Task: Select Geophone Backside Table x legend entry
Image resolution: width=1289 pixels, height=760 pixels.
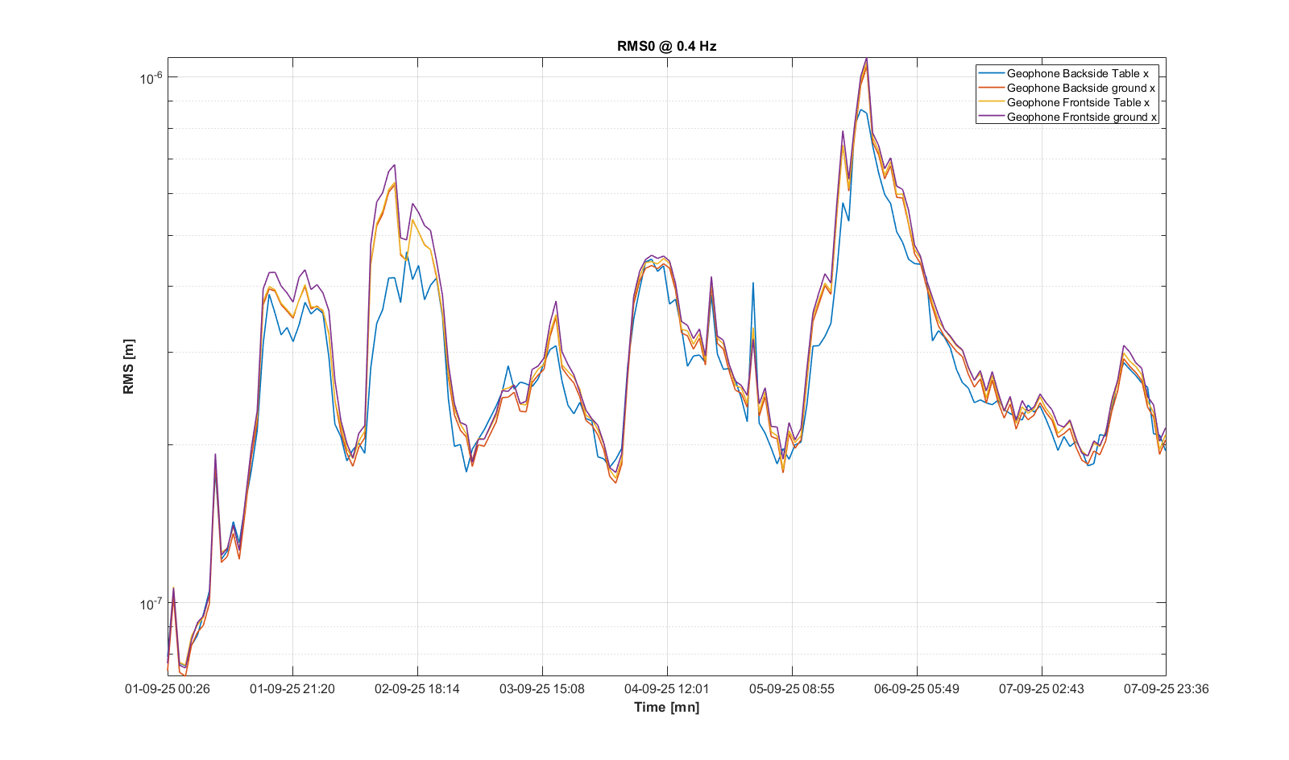Action: coord(1077,73)
